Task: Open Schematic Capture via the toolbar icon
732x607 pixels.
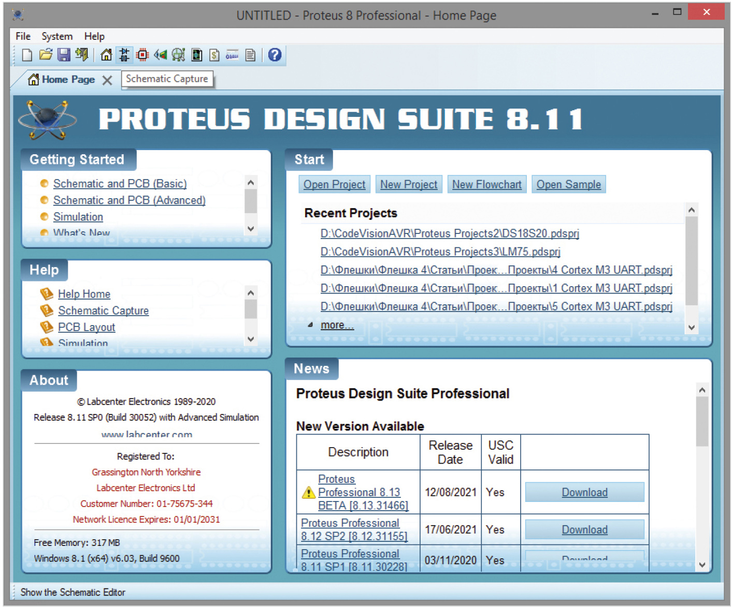Action: click(124, 54)
